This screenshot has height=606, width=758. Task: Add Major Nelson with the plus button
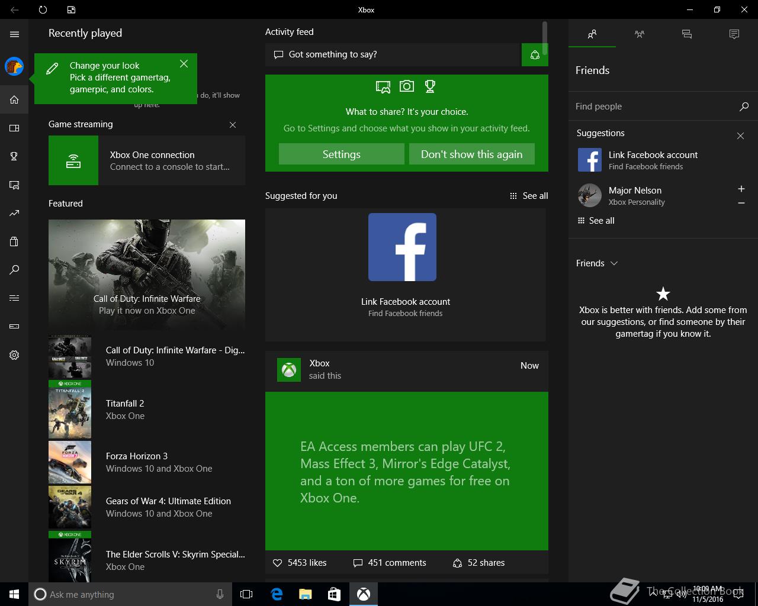pos(741,189)
